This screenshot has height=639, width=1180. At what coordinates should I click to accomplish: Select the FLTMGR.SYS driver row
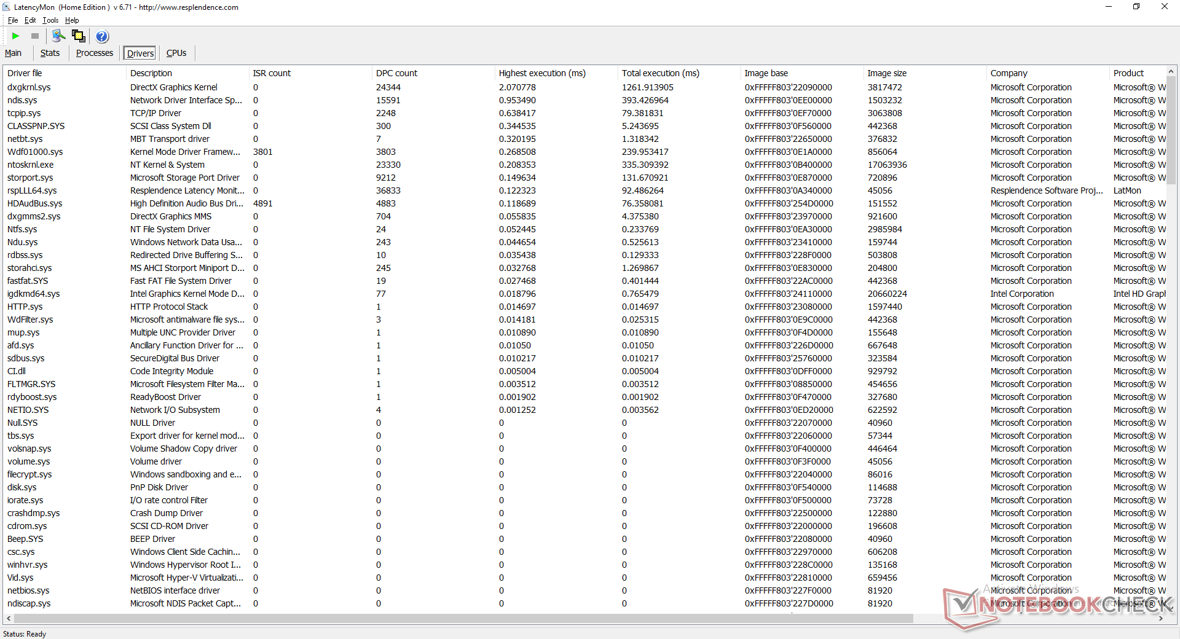(x=584, y=384)
